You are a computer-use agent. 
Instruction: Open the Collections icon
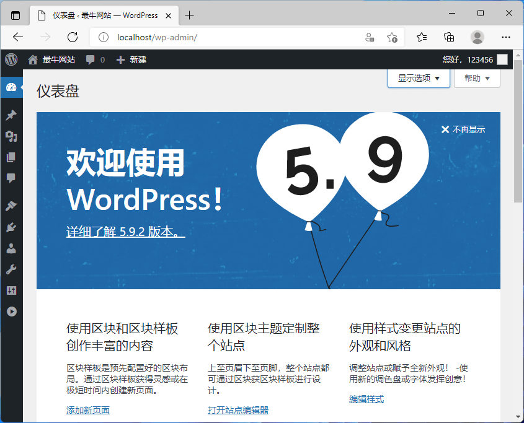coord(449,37)
